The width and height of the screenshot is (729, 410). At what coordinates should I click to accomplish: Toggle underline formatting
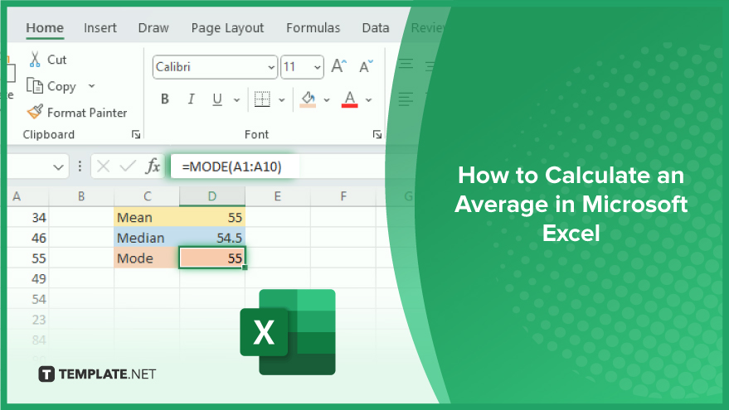(x=216, y=99)
